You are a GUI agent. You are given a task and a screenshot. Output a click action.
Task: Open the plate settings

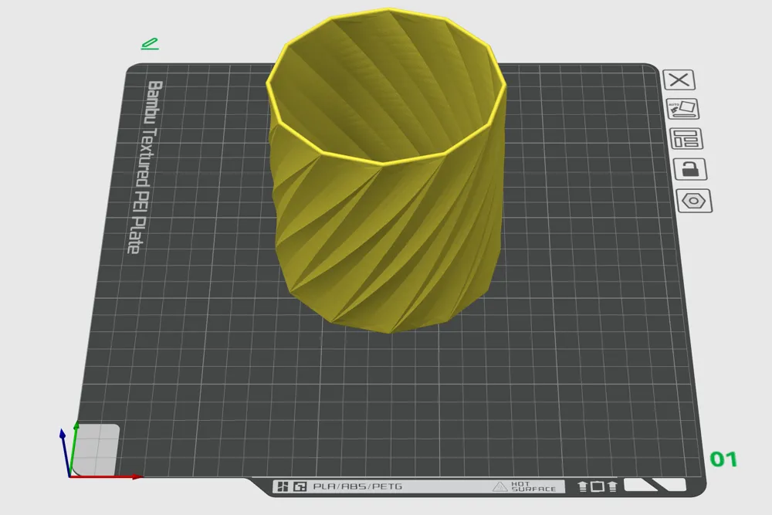click(694, 199)
